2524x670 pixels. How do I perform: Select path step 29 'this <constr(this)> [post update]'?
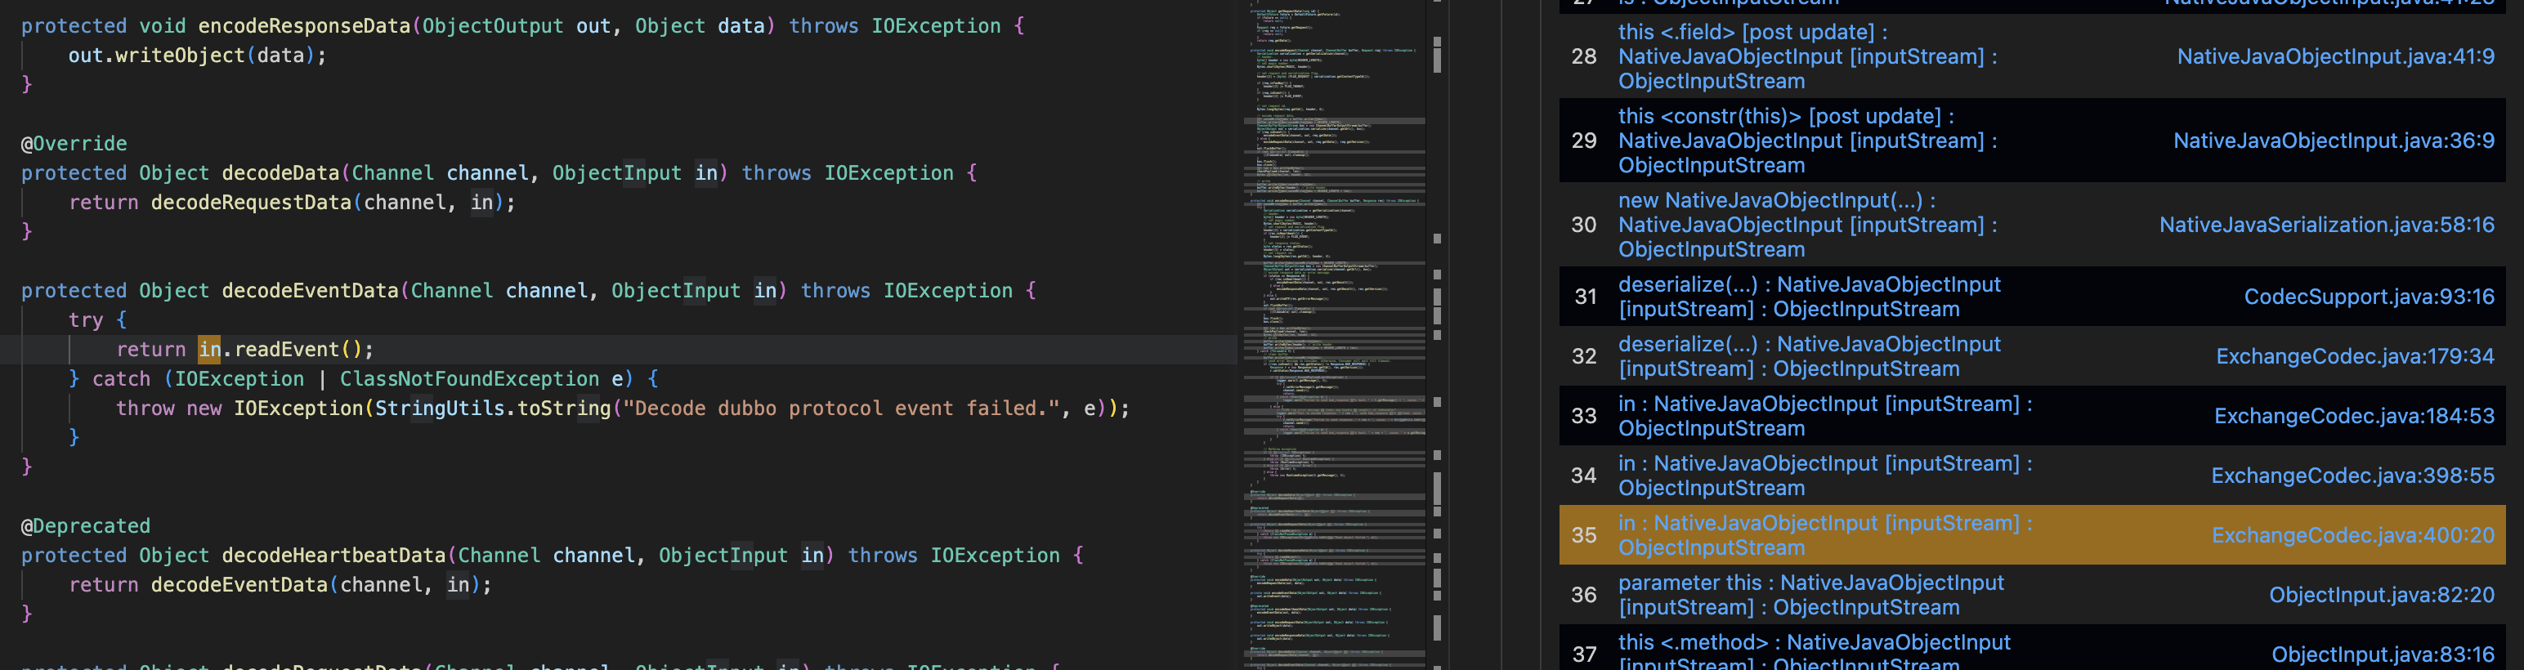click(1808, 141)
